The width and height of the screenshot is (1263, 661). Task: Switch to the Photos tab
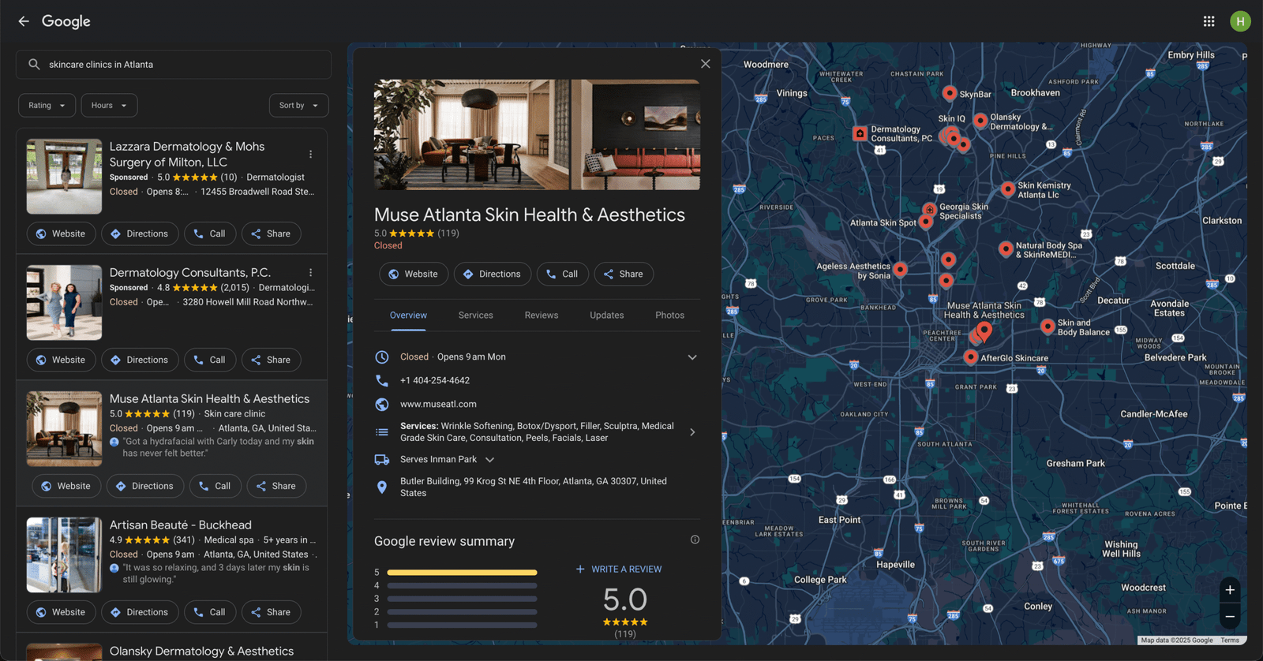pyautogui.click(x=670, y=316)
